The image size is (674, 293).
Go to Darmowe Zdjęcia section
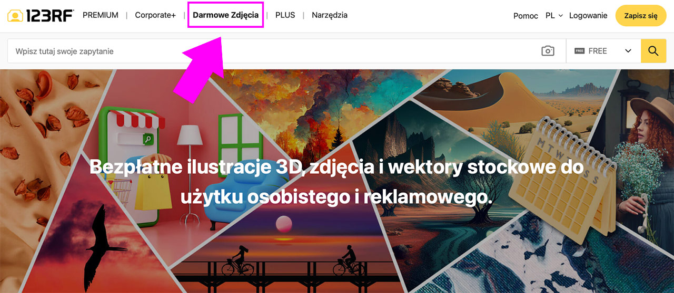(x=225, y=15)
